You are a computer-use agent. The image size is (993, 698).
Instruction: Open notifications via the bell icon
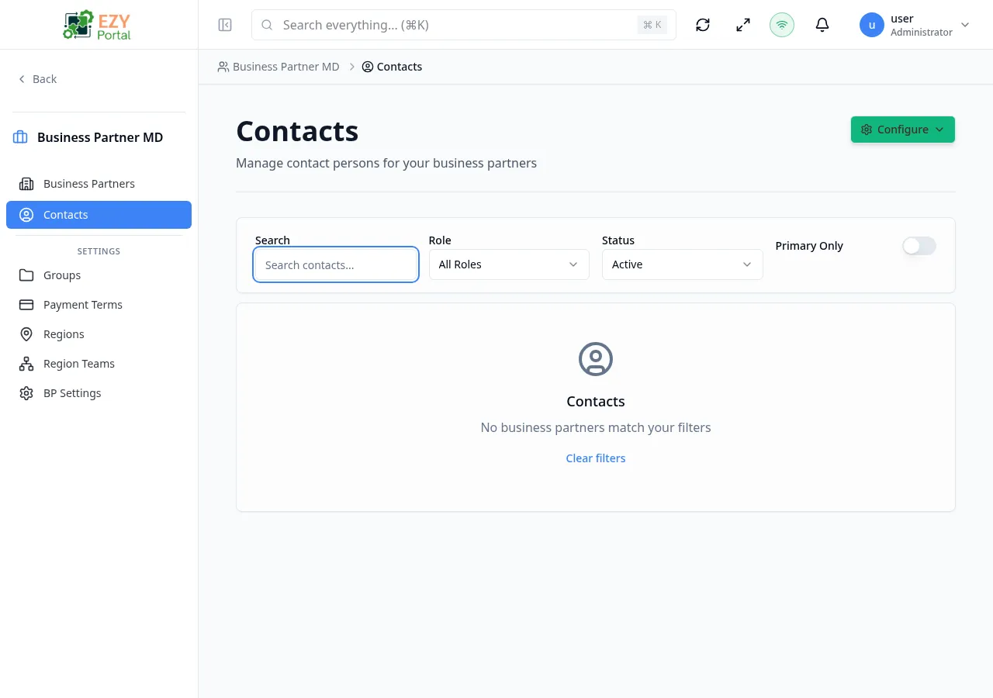coord(822,25)
